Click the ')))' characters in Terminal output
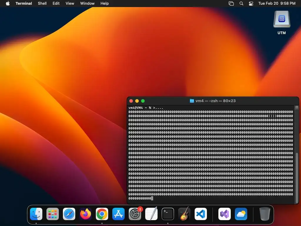Screen dimensions: 301x226 point(272,116)
